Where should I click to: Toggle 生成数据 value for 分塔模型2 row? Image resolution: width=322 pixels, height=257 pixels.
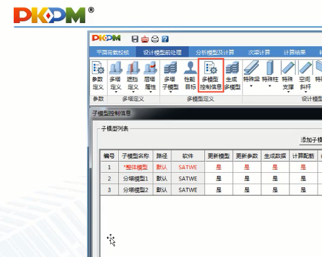(275, 190)
